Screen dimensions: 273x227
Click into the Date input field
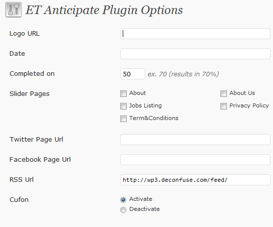(x=195, y=54)
